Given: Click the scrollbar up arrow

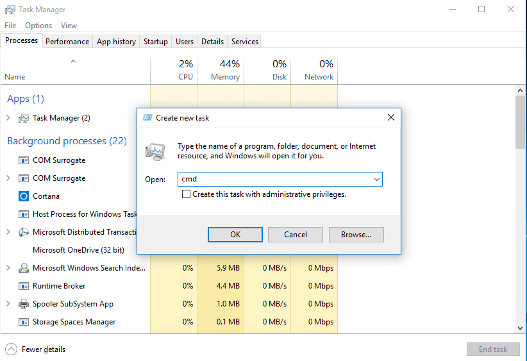Looking at the screenshot, I should click(x=521, y=90).
